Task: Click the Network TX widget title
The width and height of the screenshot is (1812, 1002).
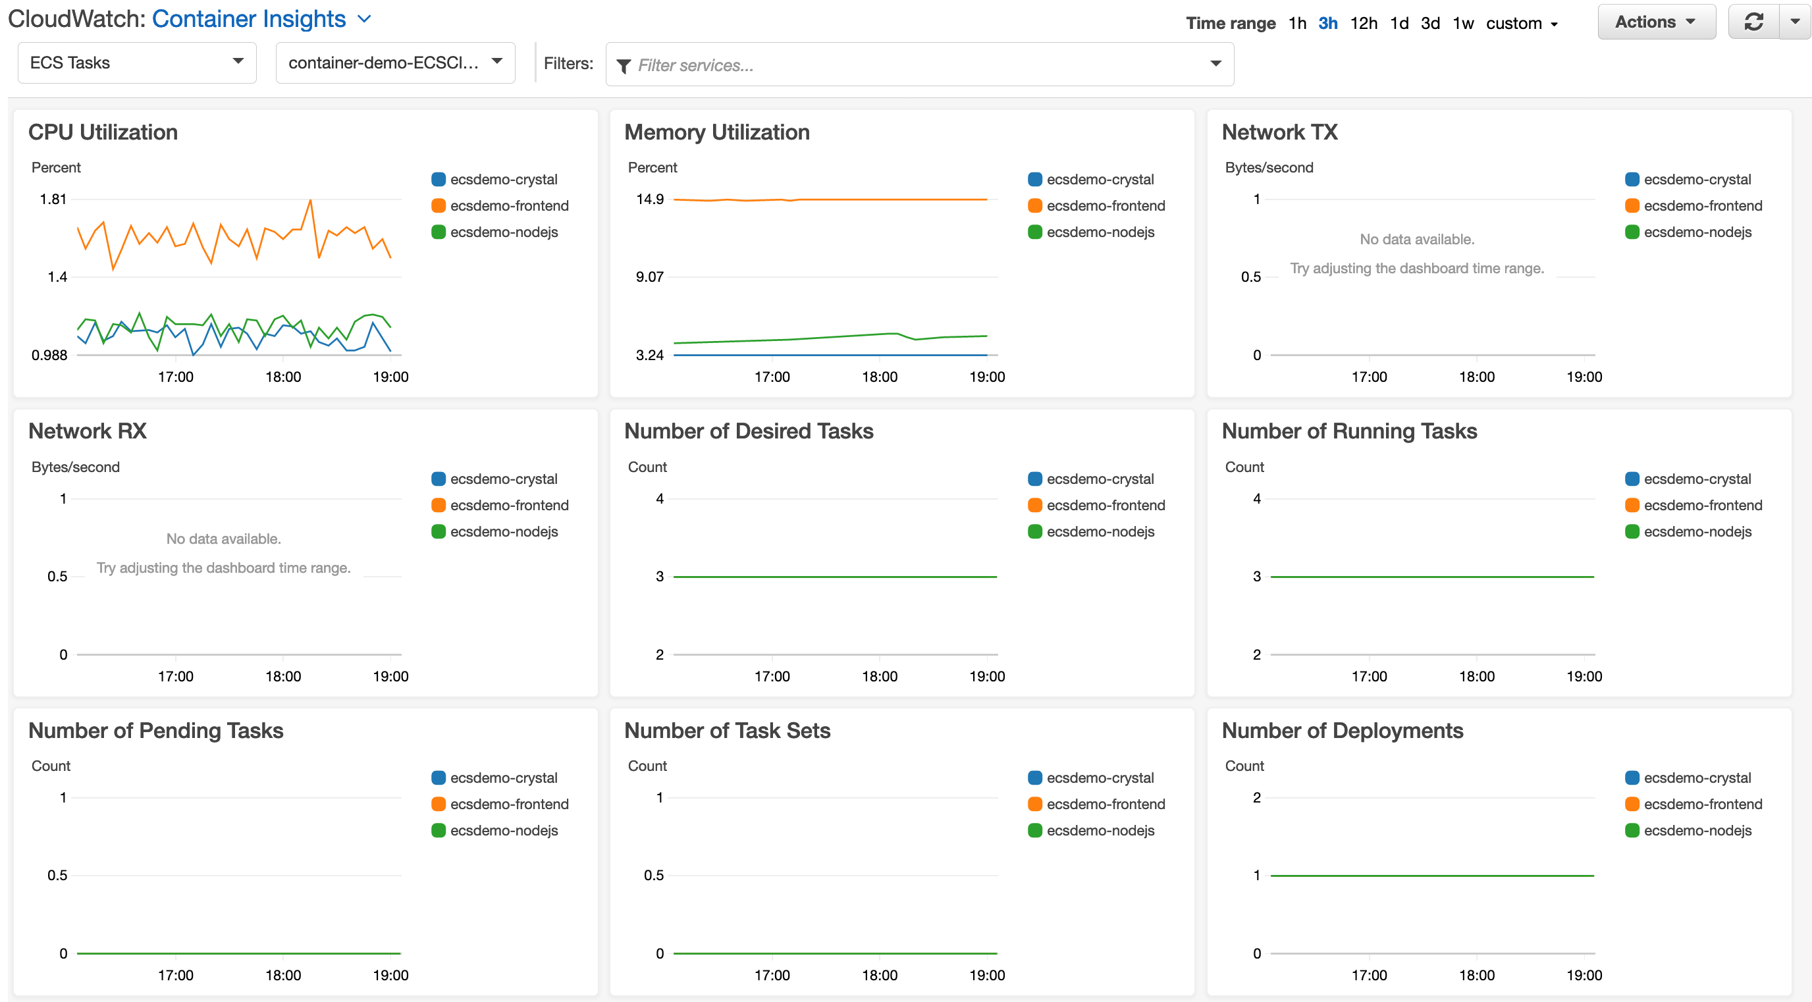Action: click(x=1279, y=132)
